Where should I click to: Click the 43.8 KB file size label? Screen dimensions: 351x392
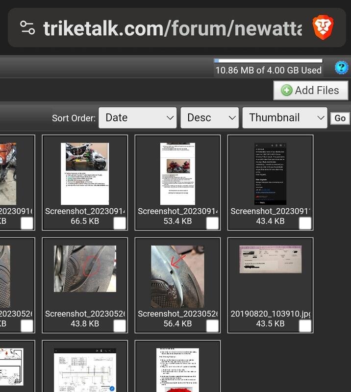(85, 323)
